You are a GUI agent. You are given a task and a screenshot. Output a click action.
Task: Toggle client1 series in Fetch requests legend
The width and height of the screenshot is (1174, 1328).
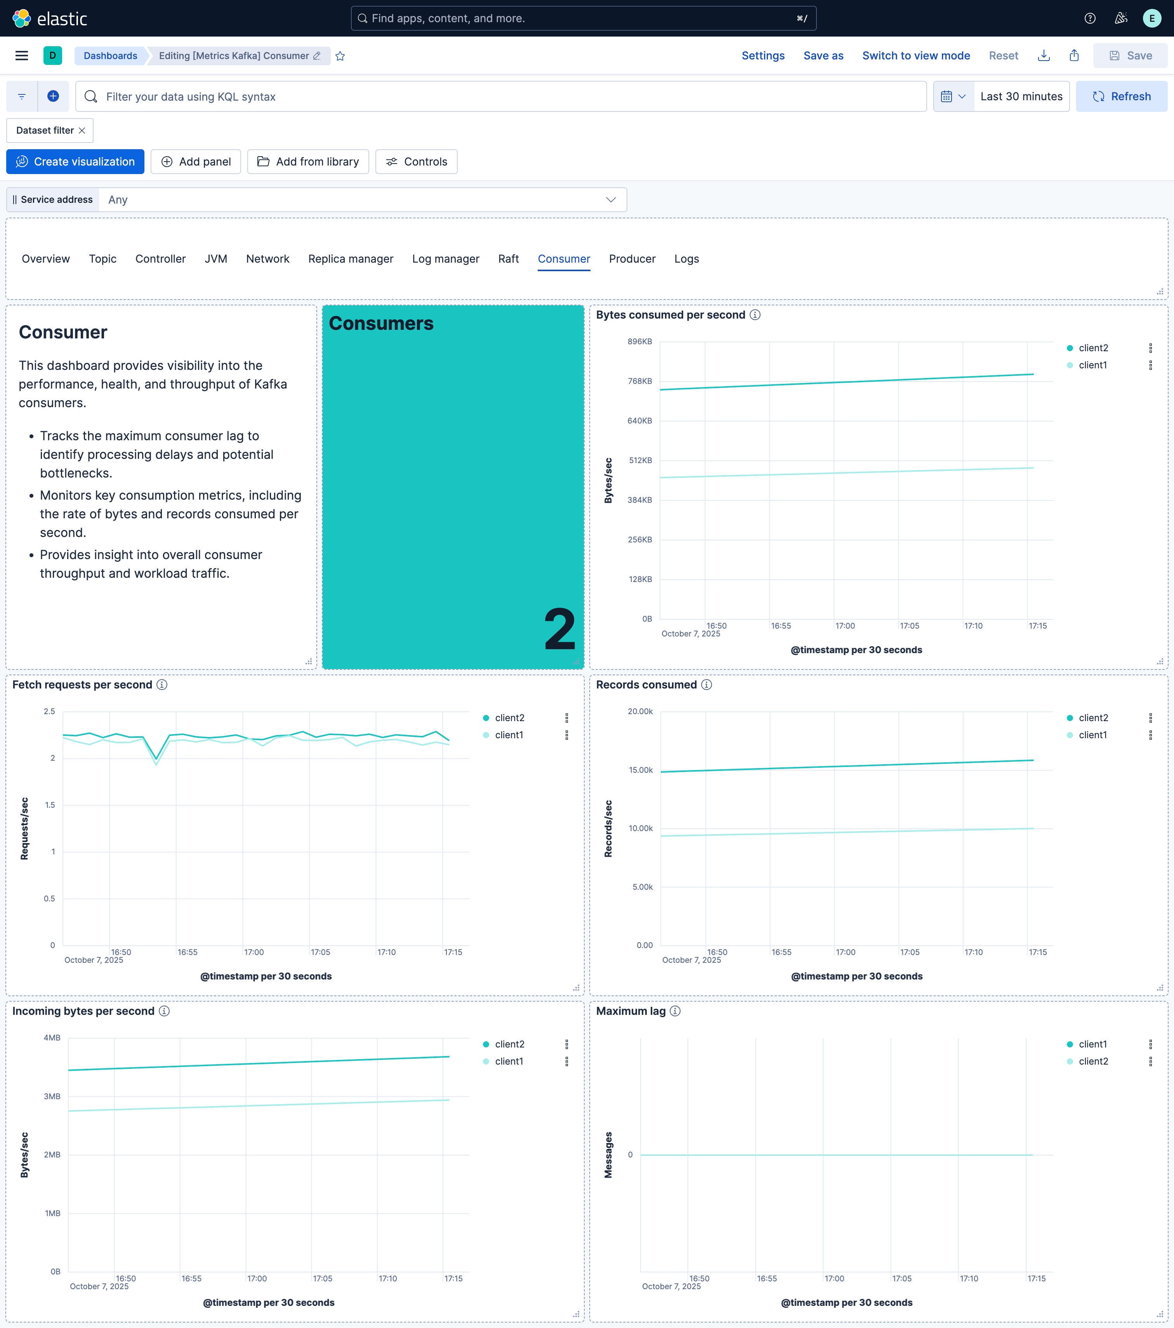(x=509, y=735)
